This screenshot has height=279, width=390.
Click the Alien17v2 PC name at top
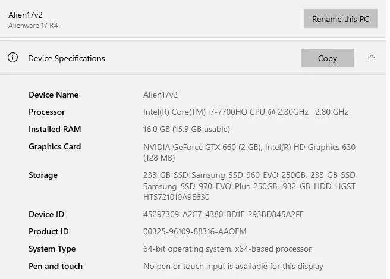(25, 14)
